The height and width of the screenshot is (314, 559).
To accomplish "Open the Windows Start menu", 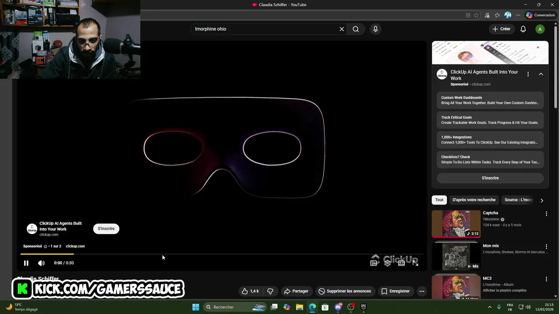I will [196, 307].
